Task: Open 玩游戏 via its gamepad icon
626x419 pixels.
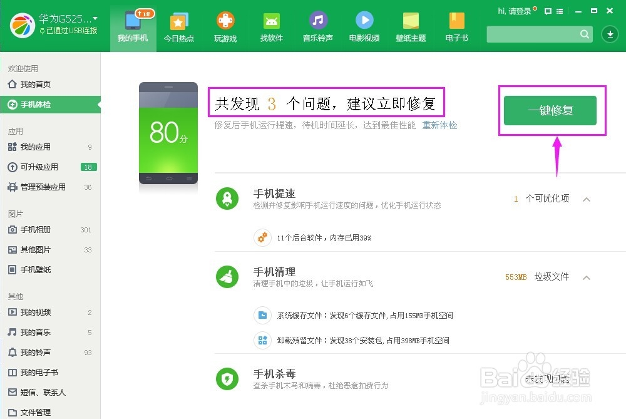Action: coord(225,20)
